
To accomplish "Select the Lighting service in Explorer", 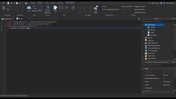I will 150,40.
